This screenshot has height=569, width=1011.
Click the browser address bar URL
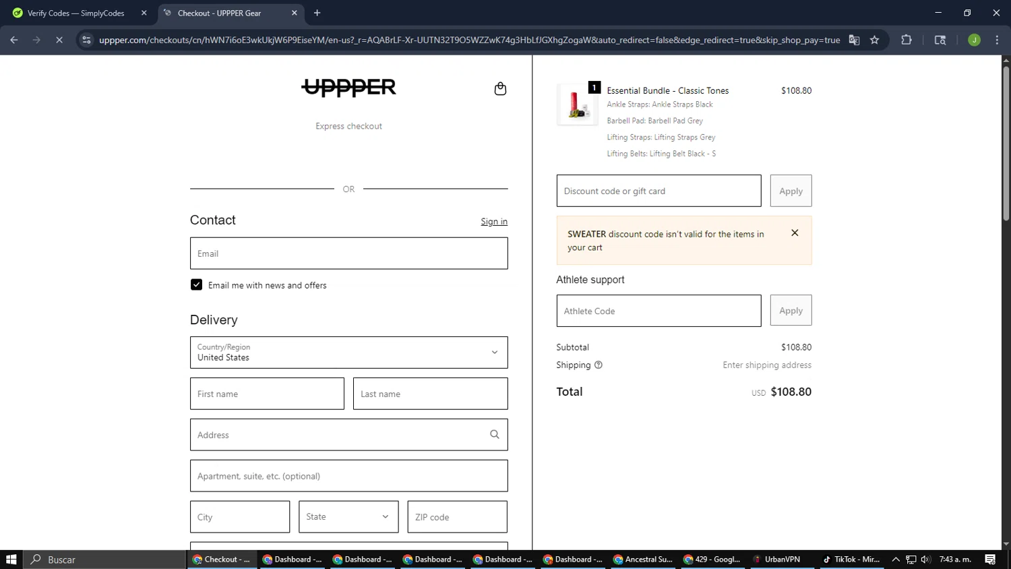(469, 40)
